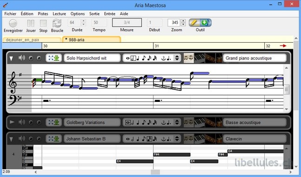Toggle first round button on Goldberg Variations track
Image resolution: width=301 pixels, height=177 pixels.
31,122
